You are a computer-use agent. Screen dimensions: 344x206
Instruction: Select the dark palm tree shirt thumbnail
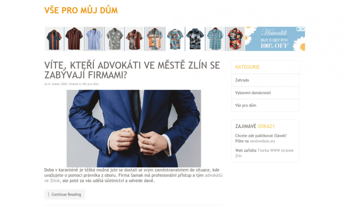(x=195, y=39)
